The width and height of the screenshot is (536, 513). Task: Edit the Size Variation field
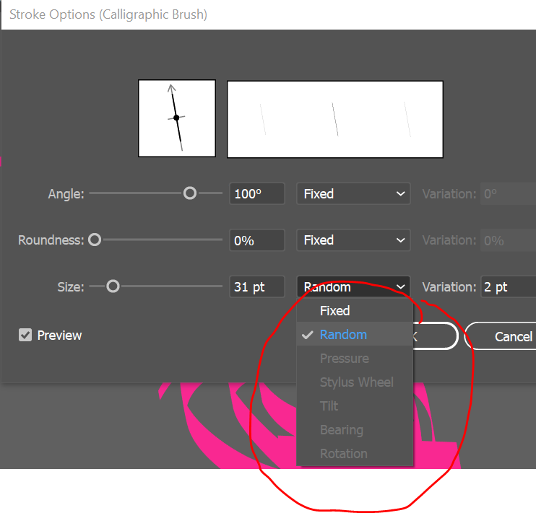coord(508,287)
